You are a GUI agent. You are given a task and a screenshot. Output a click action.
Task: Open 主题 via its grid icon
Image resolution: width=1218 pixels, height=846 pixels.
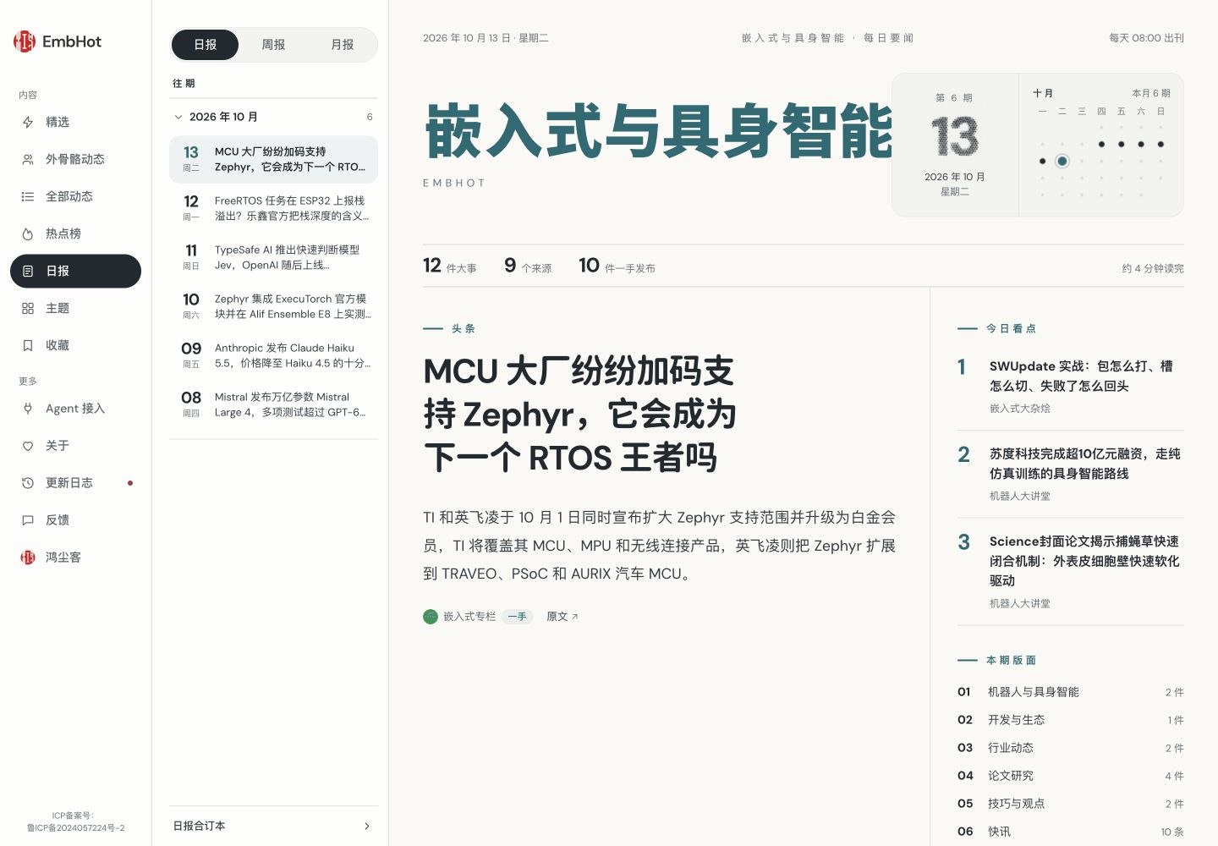[28, 308]
